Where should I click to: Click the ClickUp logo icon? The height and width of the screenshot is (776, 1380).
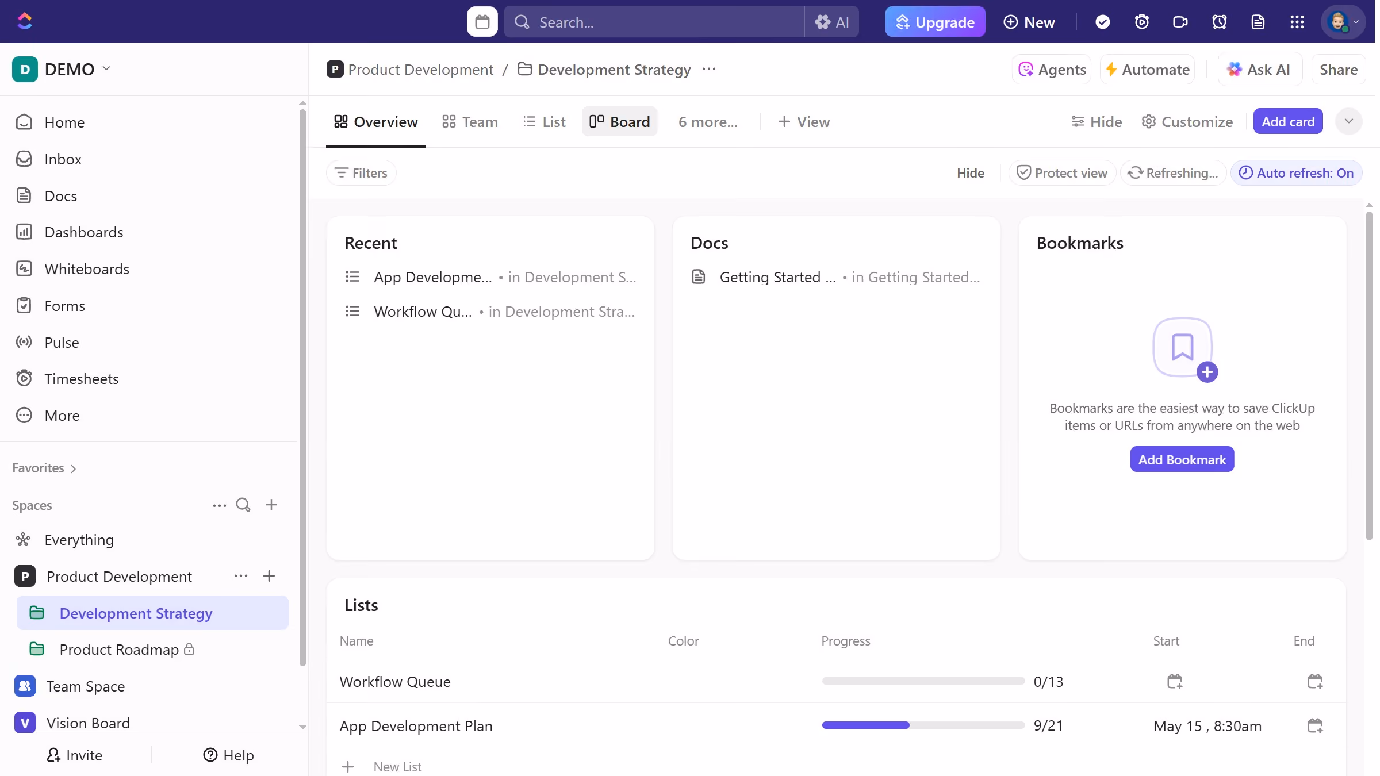point(25,21)
